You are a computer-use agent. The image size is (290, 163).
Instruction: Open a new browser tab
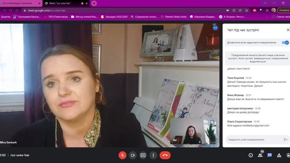click(x=94, y=3)
